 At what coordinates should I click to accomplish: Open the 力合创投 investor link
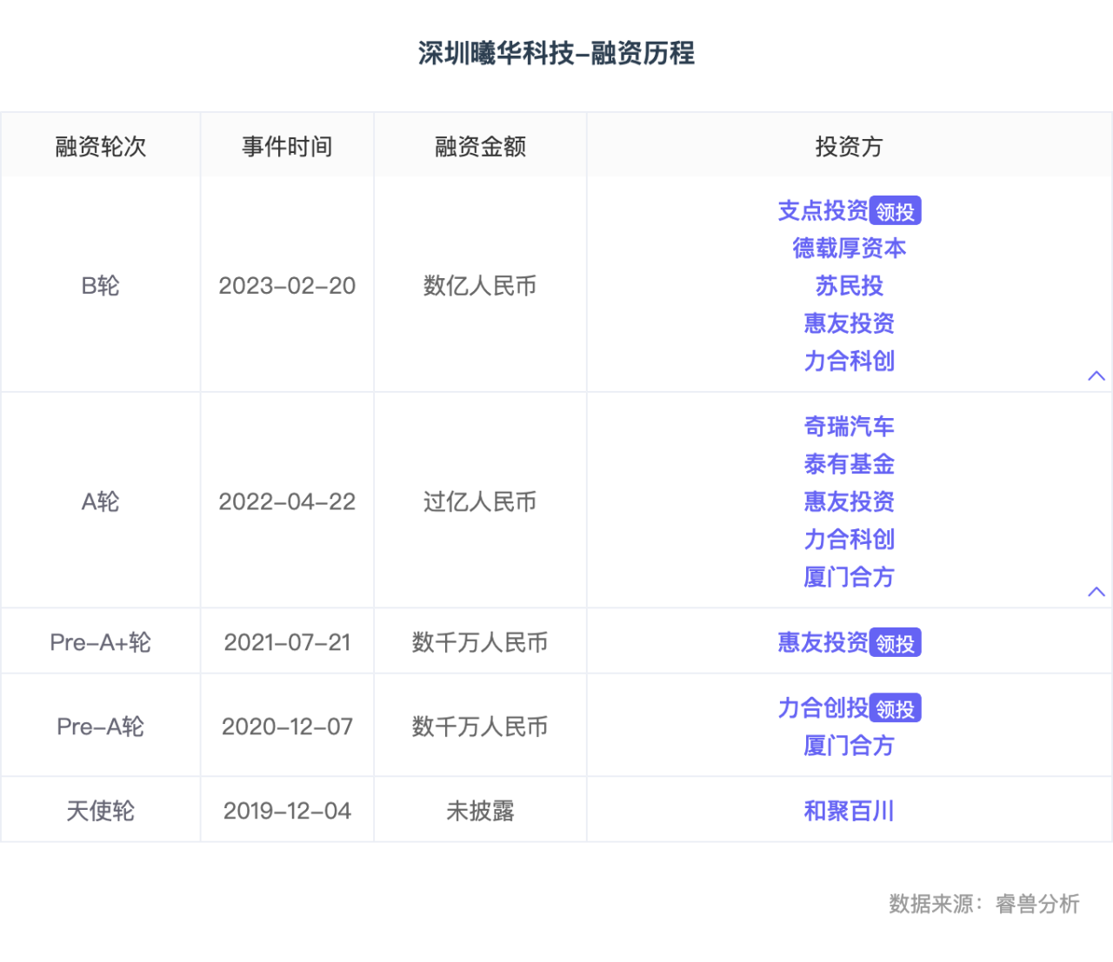tap(823, 708)
